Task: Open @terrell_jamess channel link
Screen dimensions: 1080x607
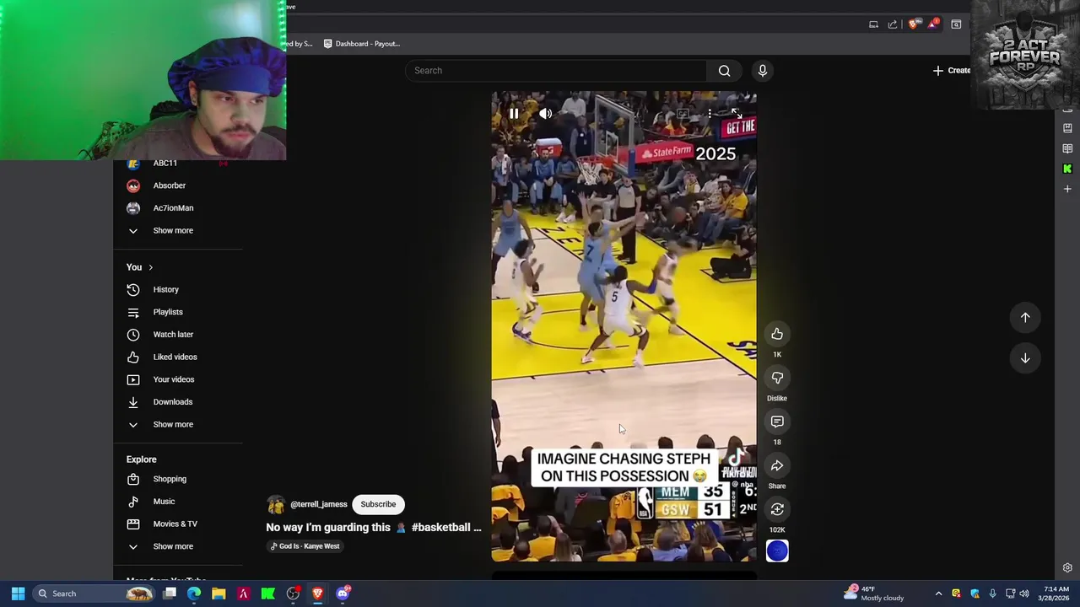Action: (319, 504)
